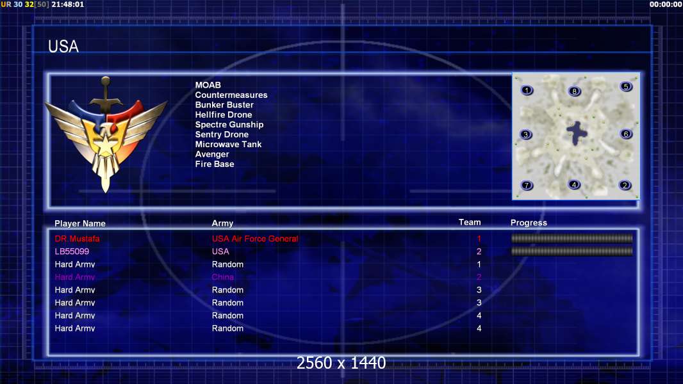This screenshot has width=683, height=384.
Task: Select player DR.Mustafa
Action: point(77,239)
